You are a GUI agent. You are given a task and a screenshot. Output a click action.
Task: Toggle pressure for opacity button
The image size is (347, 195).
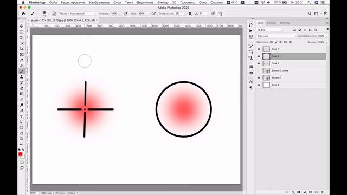click(126, 14)
